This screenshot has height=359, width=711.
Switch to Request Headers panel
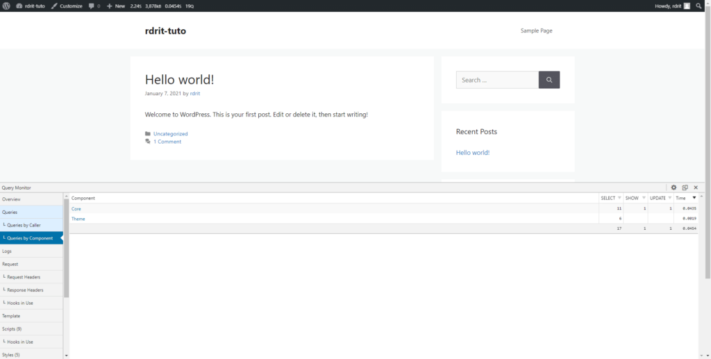(25, 277)
